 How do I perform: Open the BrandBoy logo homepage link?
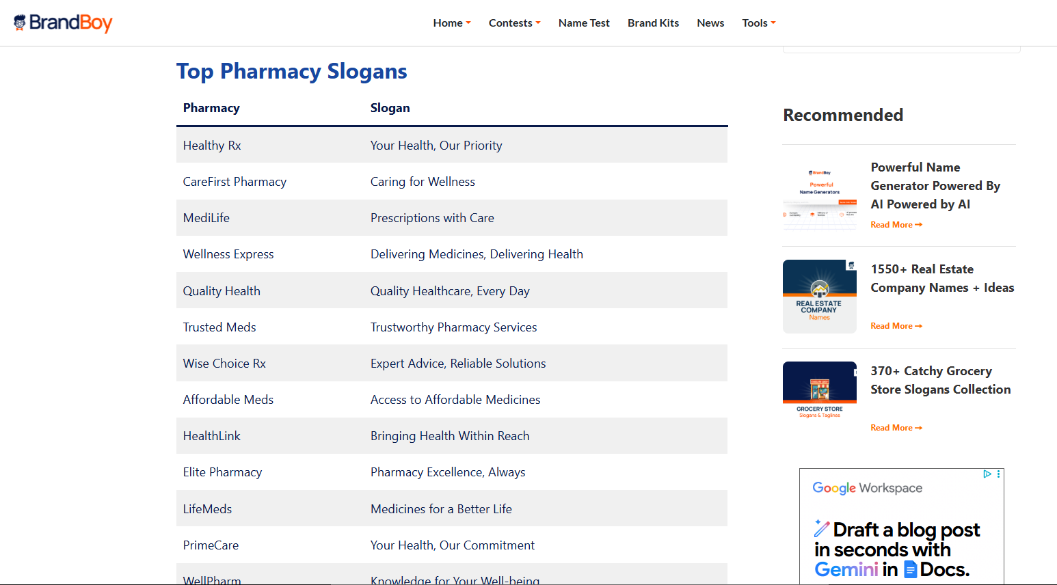pos(63,23)
